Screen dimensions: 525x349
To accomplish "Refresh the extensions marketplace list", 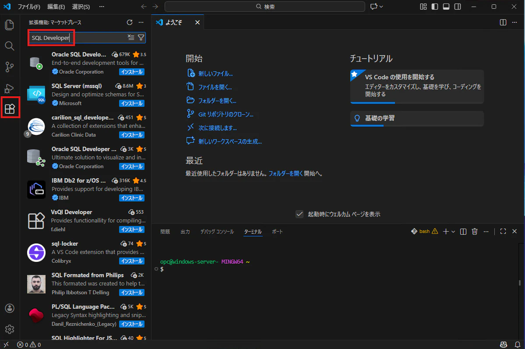I will coord(130,22).
